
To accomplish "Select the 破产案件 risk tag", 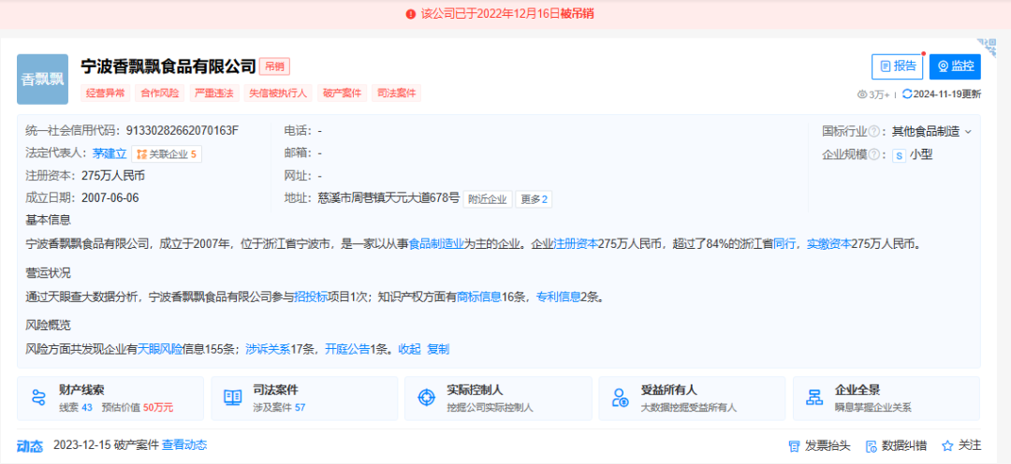I will tap(343, 93).
